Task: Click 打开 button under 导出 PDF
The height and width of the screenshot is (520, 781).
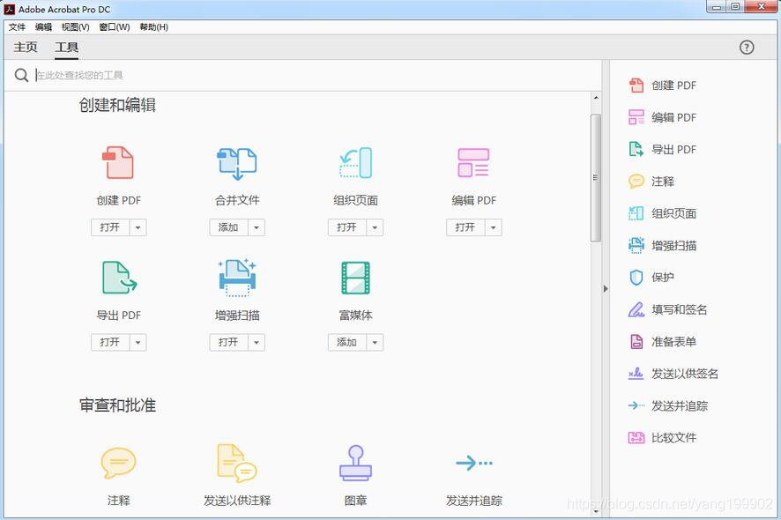Action: pyautogui.click(x=110, y=343)
